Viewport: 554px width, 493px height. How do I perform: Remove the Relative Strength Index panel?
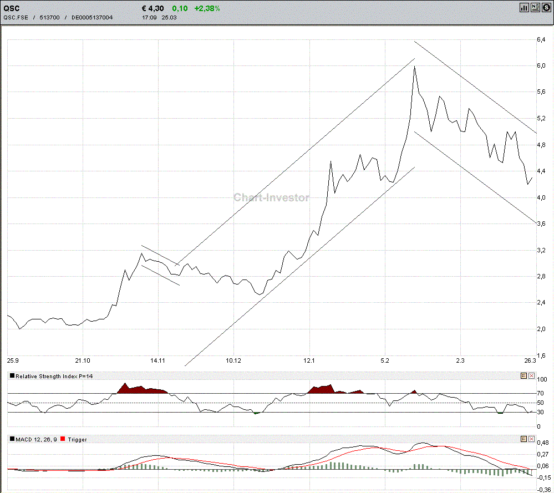click(x=531, y=375)
